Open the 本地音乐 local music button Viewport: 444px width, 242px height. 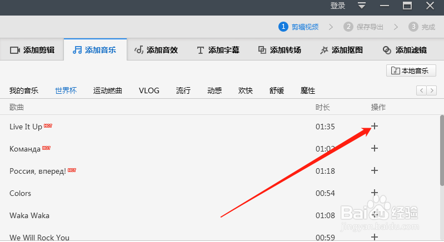point(411,70)
